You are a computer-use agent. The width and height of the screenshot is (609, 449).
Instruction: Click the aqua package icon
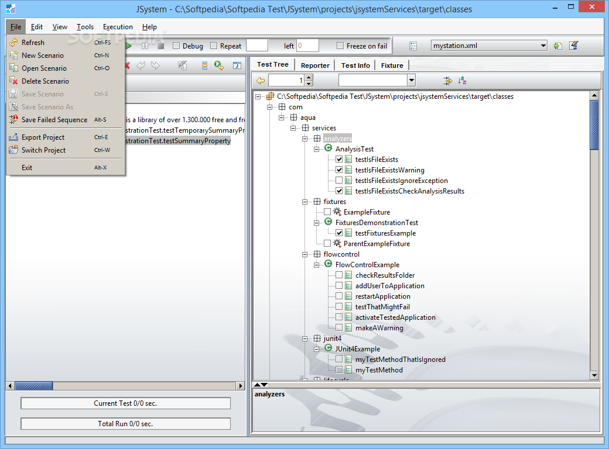pyautogui.click(x=293, y=117)
